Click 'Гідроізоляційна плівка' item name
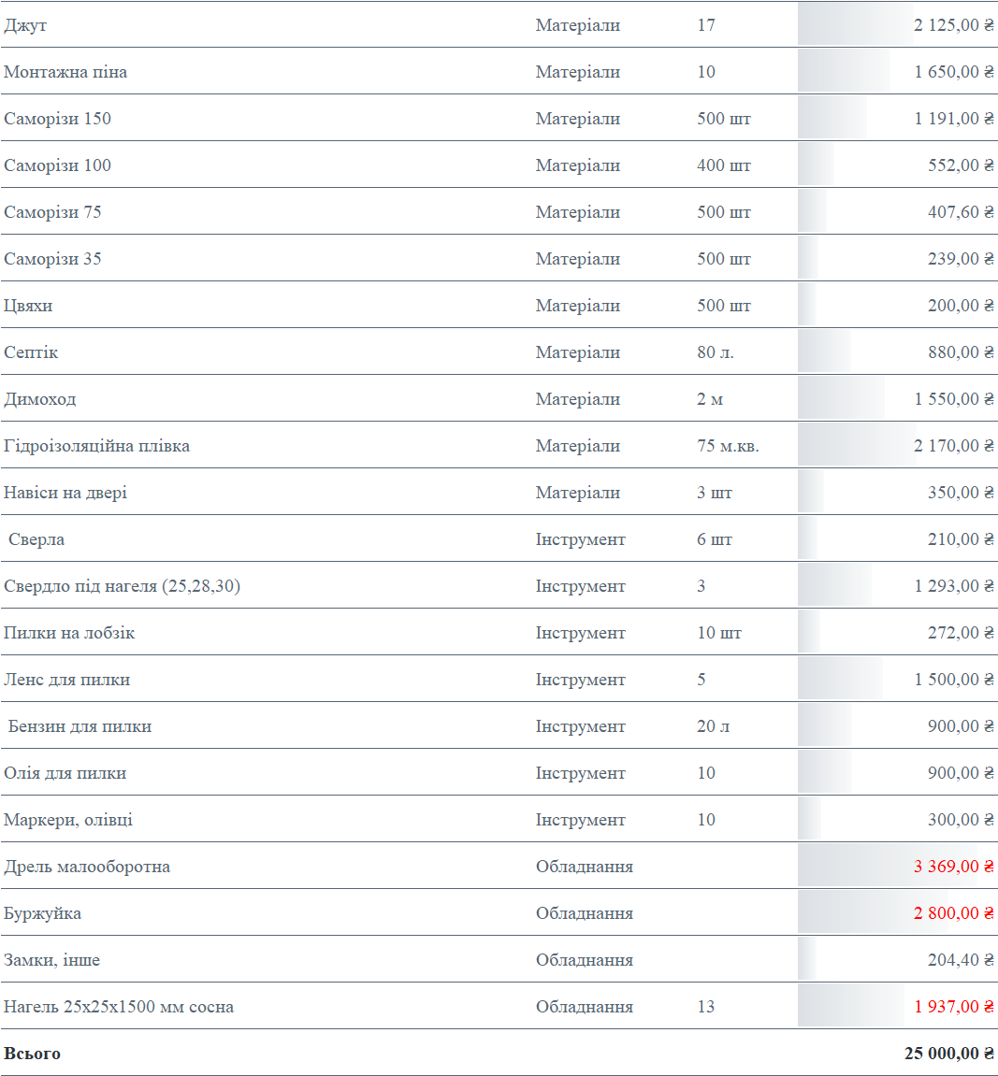 [96, 446]
